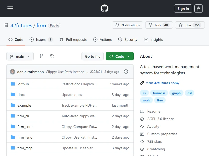Screen dimensions: 209x156
Task: Open the hamburger navigation menu
Action: (x=10, y=9)
